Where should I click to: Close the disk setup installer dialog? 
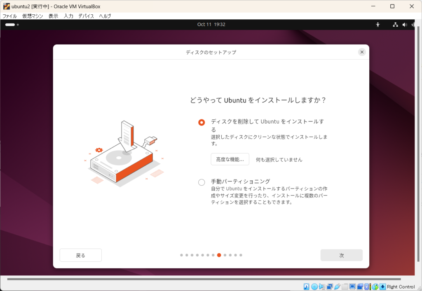point(362,52)
